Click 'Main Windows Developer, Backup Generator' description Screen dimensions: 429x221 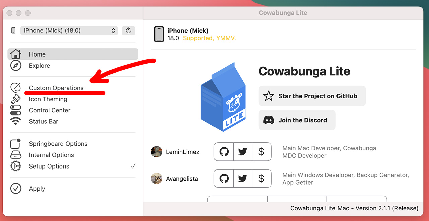[346, 179]
